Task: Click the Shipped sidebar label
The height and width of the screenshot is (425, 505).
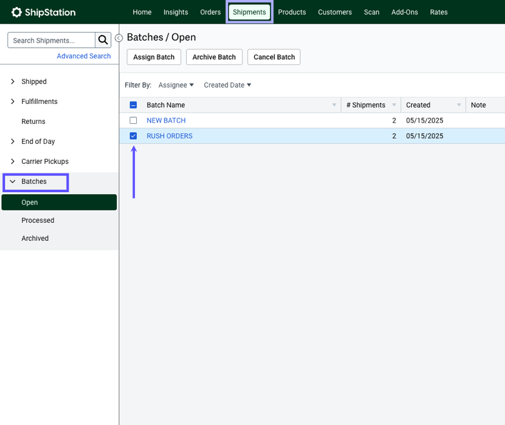Action: click(34, 81)
